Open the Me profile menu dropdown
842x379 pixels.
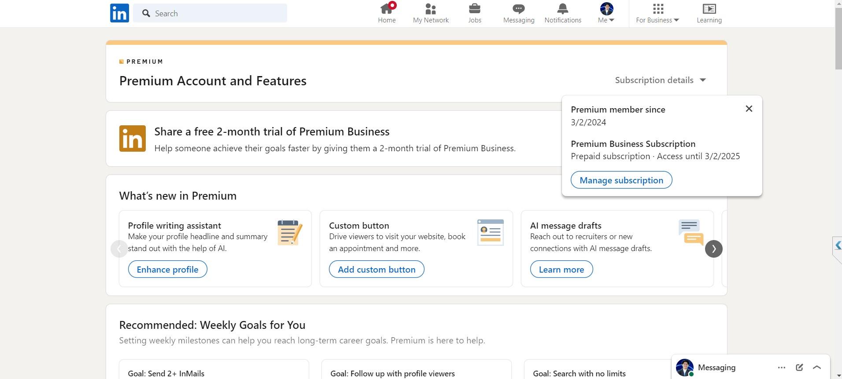click(x=606, y=13)
